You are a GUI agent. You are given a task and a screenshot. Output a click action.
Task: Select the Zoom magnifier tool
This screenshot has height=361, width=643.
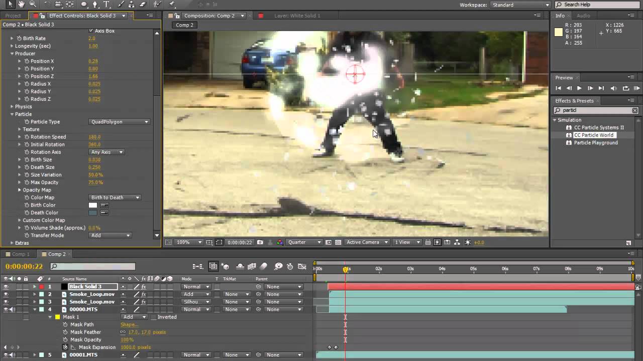(33, 5)
